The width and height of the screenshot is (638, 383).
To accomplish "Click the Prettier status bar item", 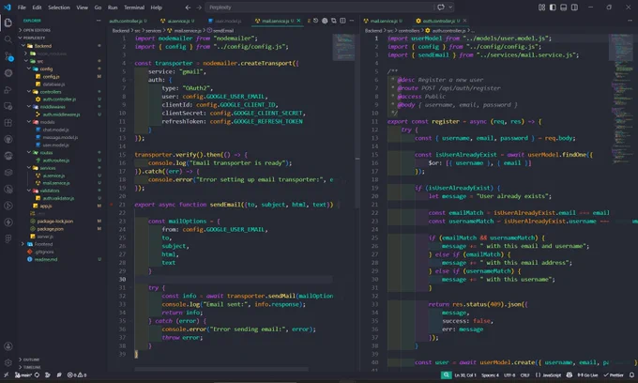I will click(614, 375).
